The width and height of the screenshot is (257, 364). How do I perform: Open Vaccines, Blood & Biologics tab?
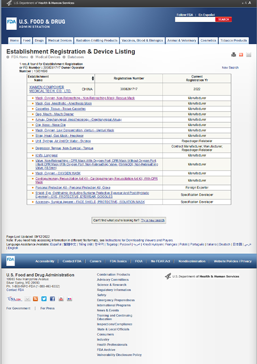coord(143,40)
